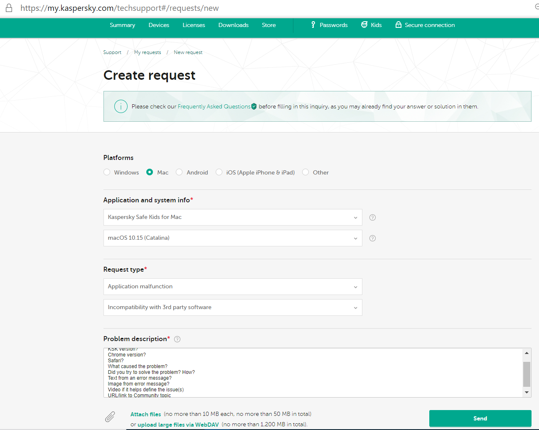
Task: Go to the Summary tab
Action: [123, 25]
